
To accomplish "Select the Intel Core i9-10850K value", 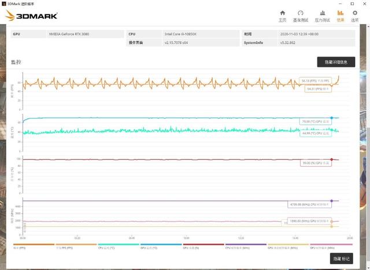I will tap(180, 34).
